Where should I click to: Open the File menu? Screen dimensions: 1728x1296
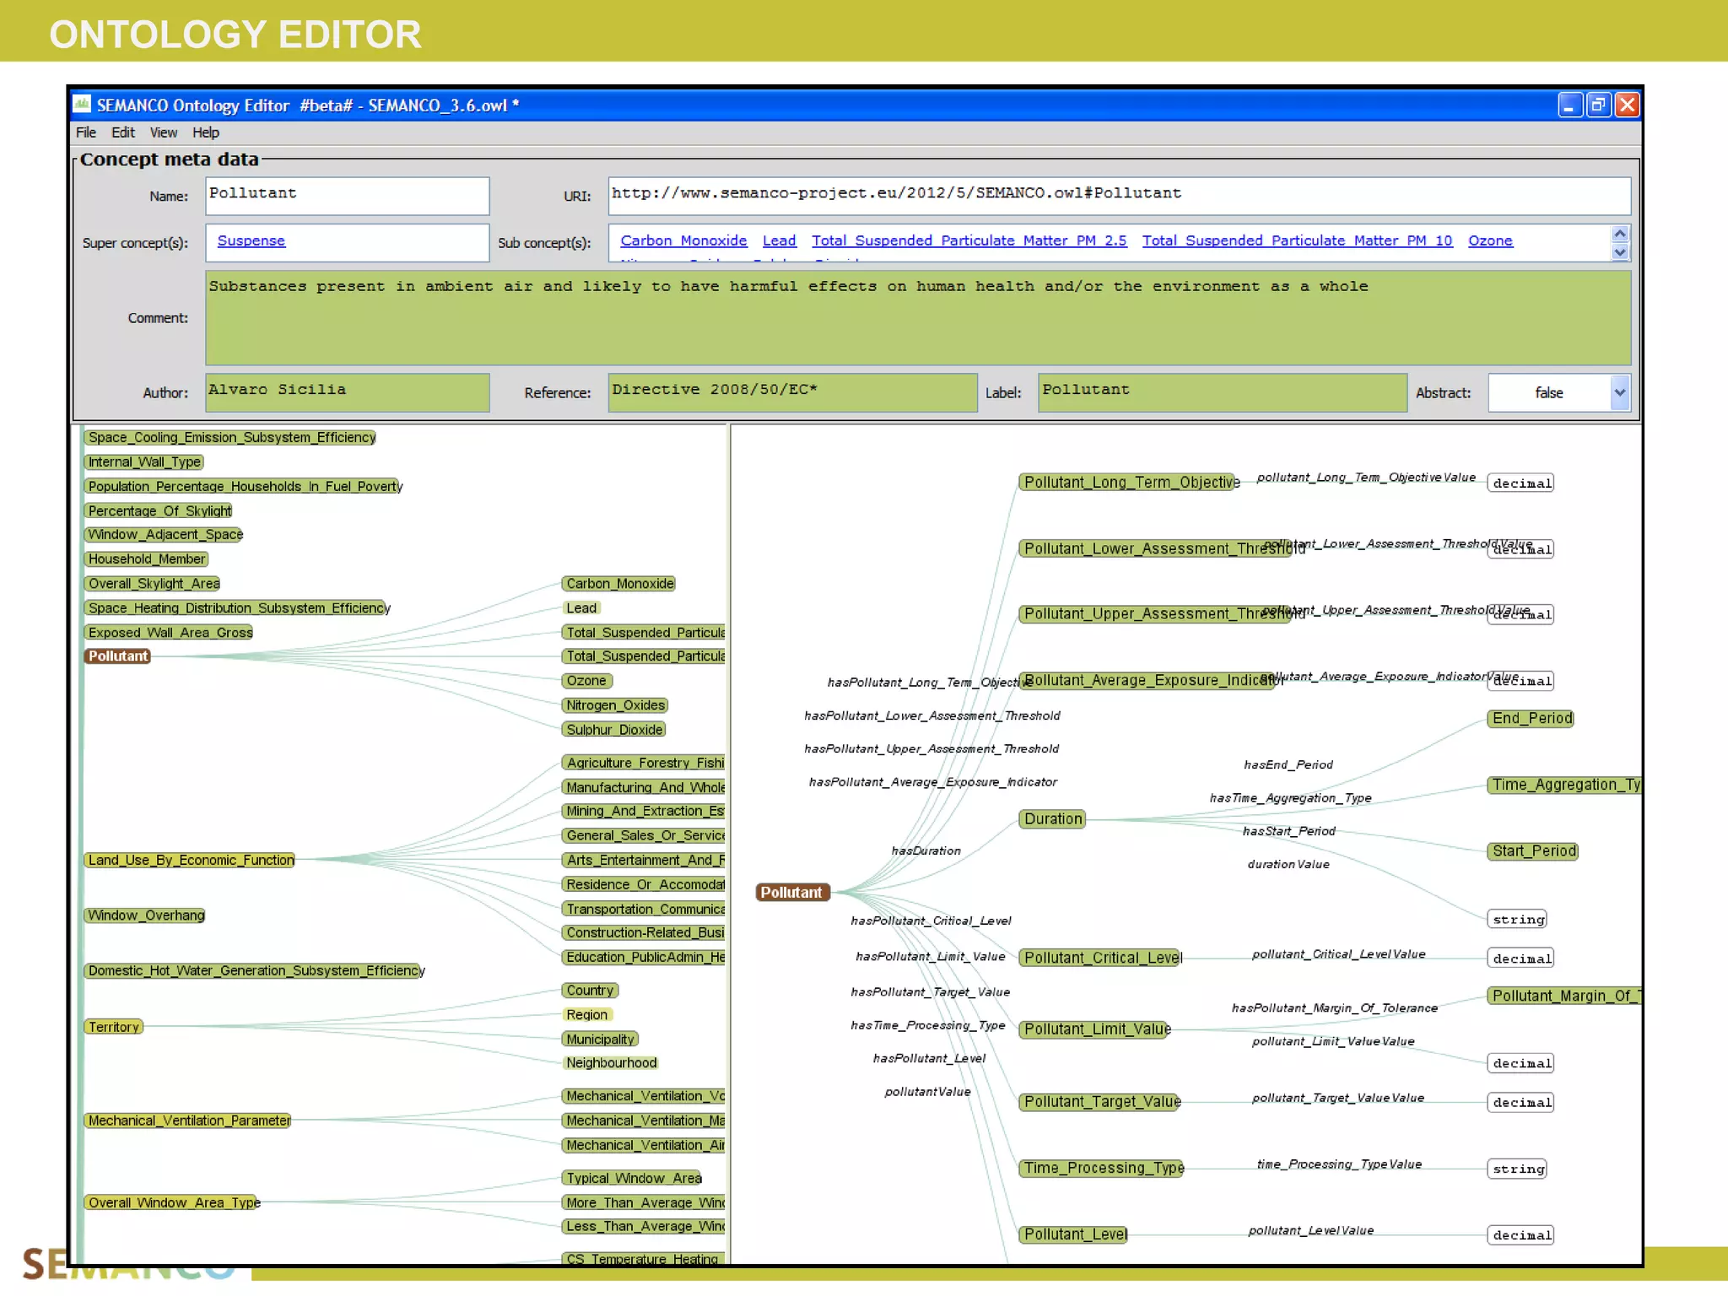tap(86, 132)
